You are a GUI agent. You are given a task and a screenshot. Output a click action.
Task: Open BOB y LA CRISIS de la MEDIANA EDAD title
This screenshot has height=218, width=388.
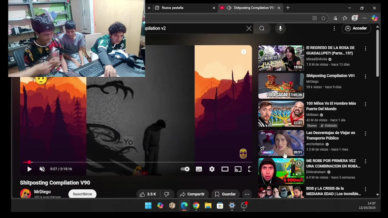point(333,191)
